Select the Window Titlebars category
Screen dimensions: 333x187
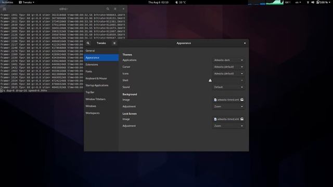click(x=101, y=99)
